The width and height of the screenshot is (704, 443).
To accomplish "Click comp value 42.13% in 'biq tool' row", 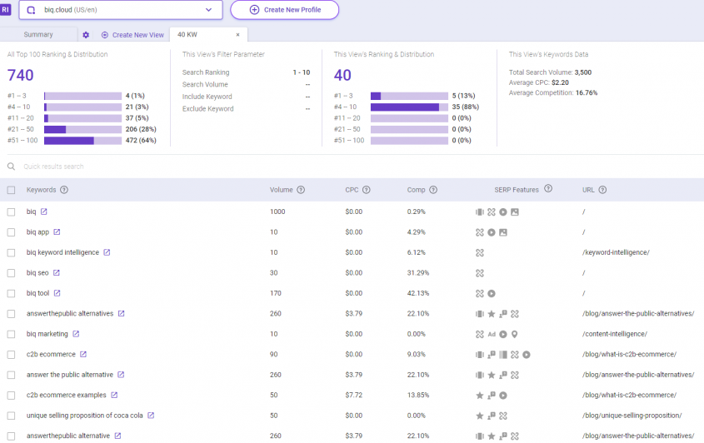I will pyautogui.click(x=418, y=293).
